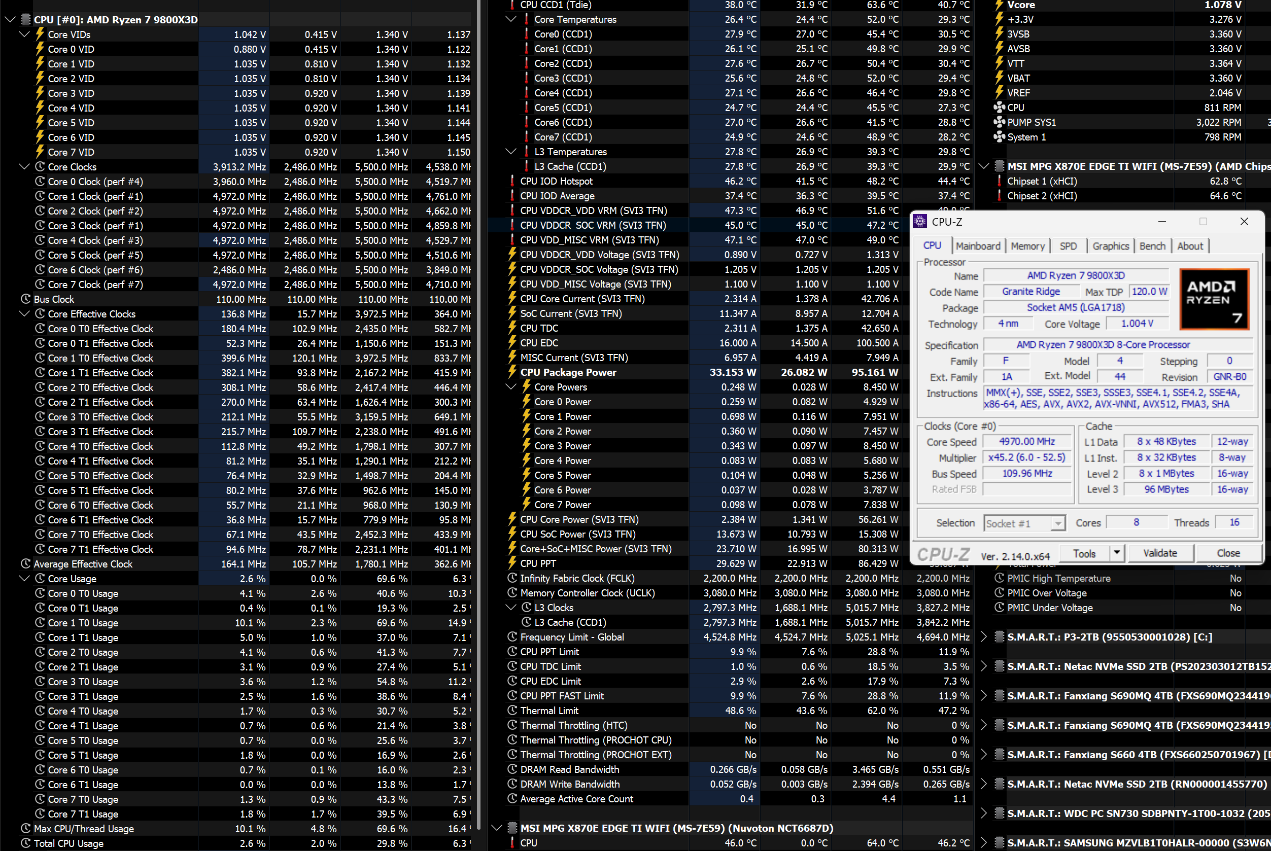Click the CPU-Z title bar app icon
This screenshot has height=851, width=1271.
920,222
